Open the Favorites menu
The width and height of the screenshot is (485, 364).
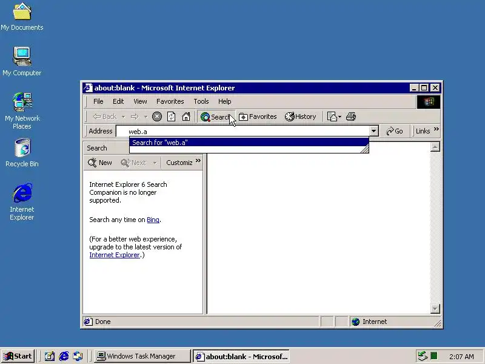click(x=170, y=101)
